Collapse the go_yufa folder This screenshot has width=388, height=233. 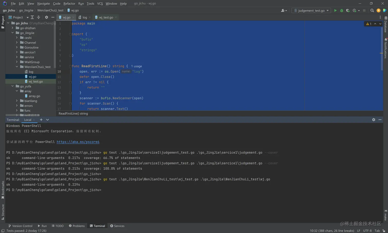click(x=12, y=86)
